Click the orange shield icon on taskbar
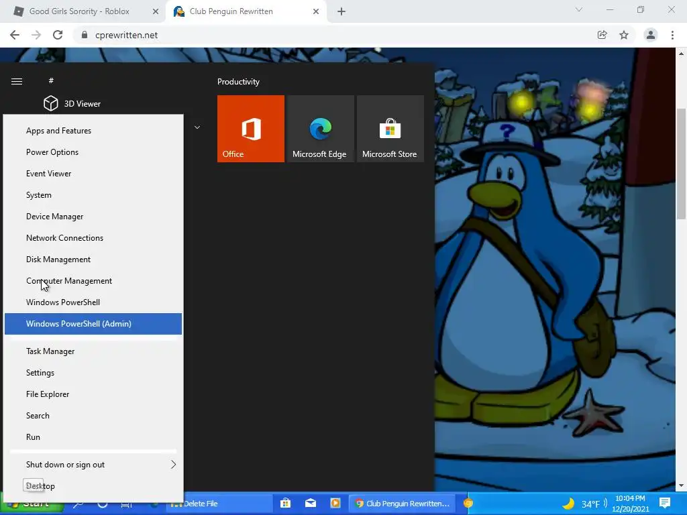 [x=468, y=504]
